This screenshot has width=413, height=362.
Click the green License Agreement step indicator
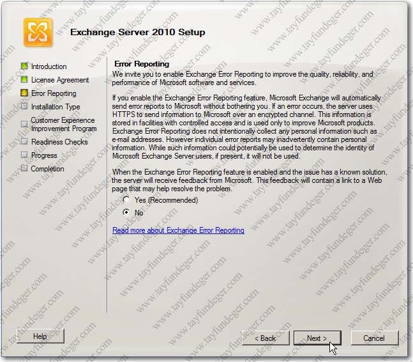pyautogui.click(x=24, y=79)
